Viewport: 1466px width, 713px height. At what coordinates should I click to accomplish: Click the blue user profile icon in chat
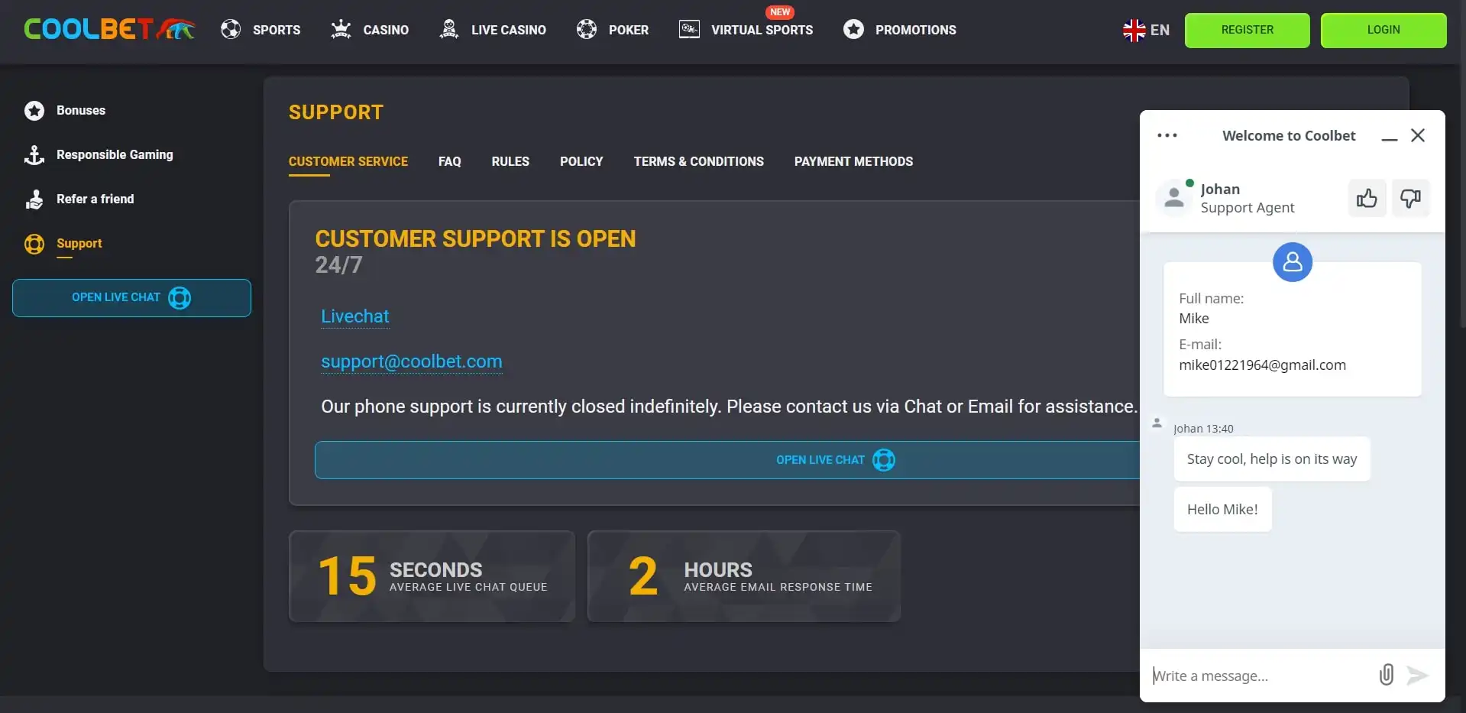[x=1293, y=262]
